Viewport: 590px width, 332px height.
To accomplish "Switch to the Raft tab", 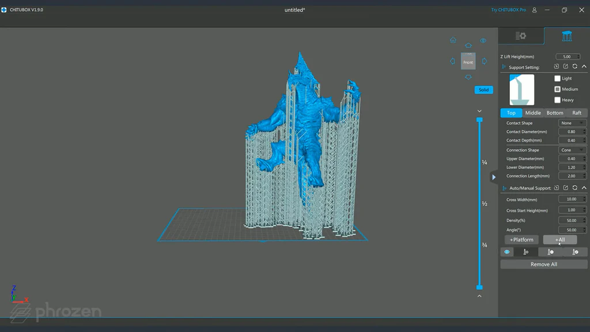I will pos(577,113).
